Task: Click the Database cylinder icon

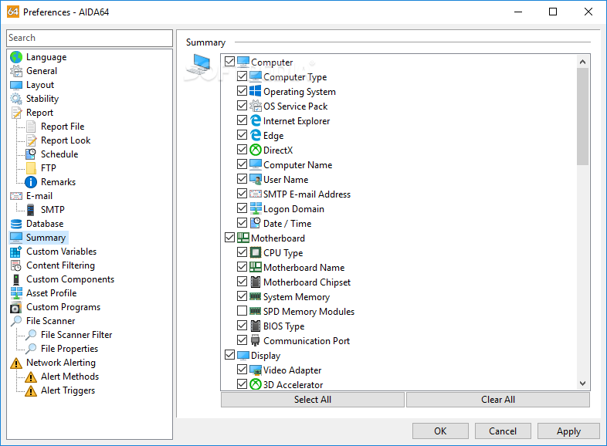Action: pos(16,224)
